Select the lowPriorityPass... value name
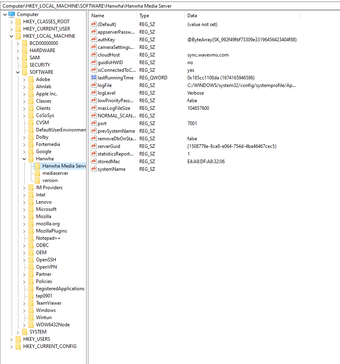 [x=115, y=101]
